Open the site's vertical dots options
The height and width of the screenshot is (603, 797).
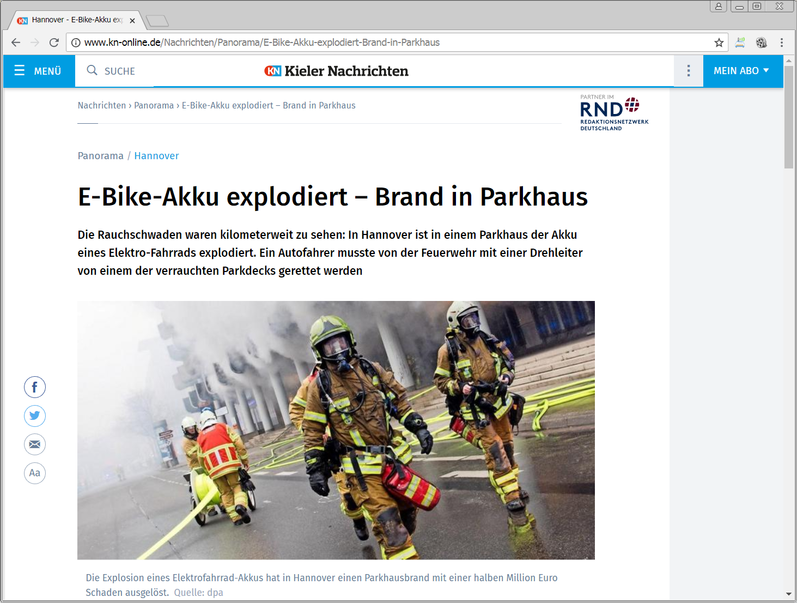(x=688, y=71)
